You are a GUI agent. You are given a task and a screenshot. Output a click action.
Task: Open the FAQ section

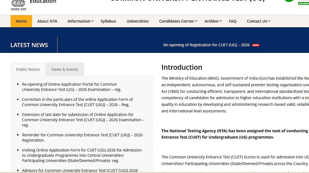pyautogui.click(x=232, y=21)
